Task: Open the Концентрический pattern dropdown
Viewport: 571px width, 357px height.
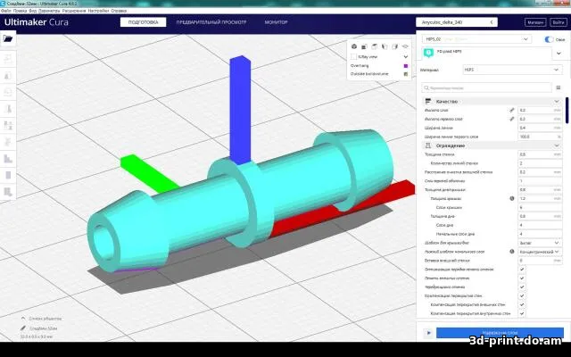Action: (540, 252)
